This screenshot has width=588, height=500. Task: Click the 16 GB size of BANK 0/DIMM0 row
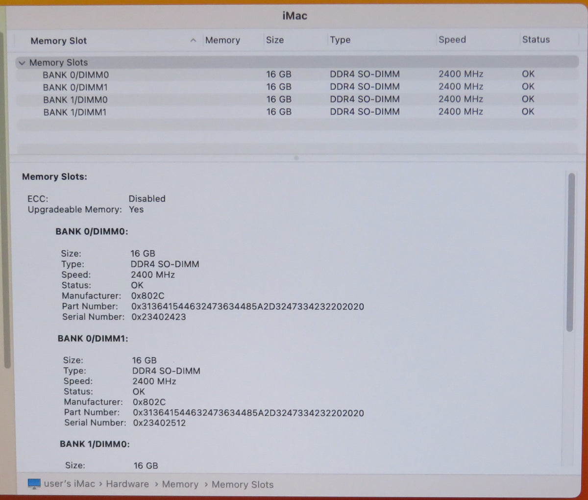click(279, 75)
